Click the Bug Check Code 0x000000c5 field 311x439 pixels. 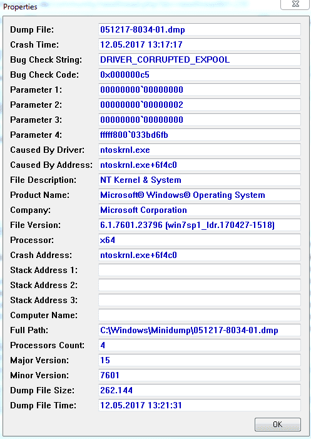pos(200,75)
